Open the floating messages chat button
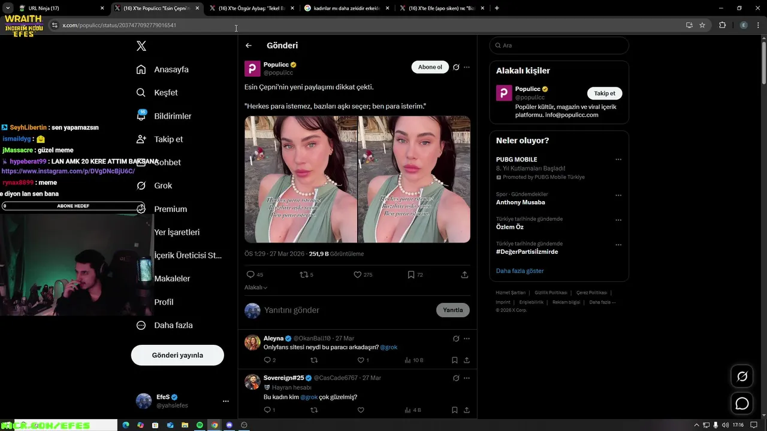767x431 pixels. point(742,403)
